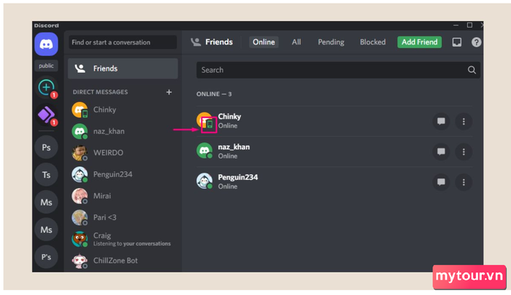
Task: Click the Find or start a conversation field
Action: 123,42
